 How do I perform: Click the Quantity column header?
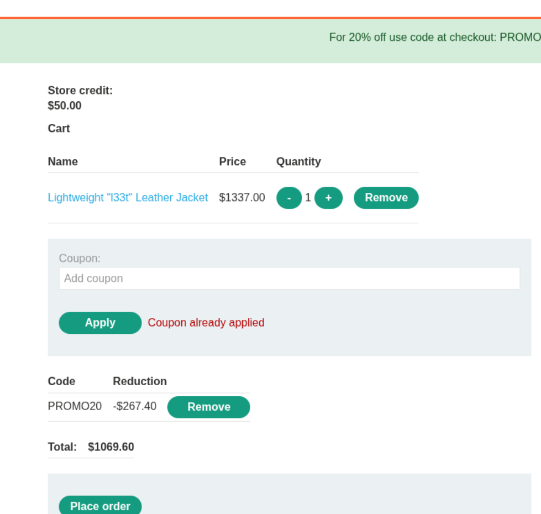click(298, 162)
